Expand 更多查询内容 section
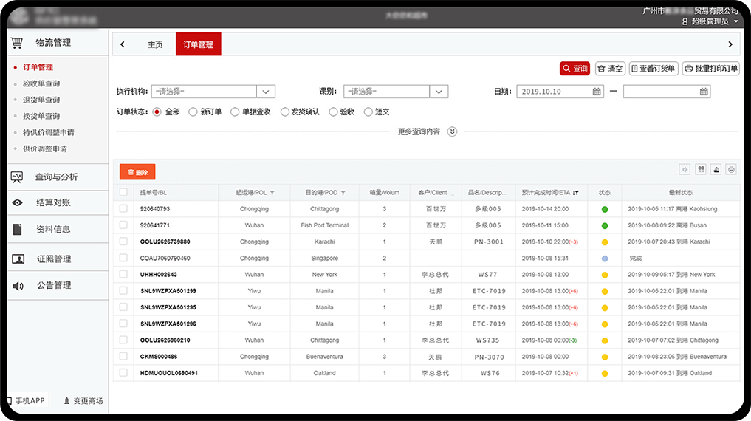 [x=452, y=132]
